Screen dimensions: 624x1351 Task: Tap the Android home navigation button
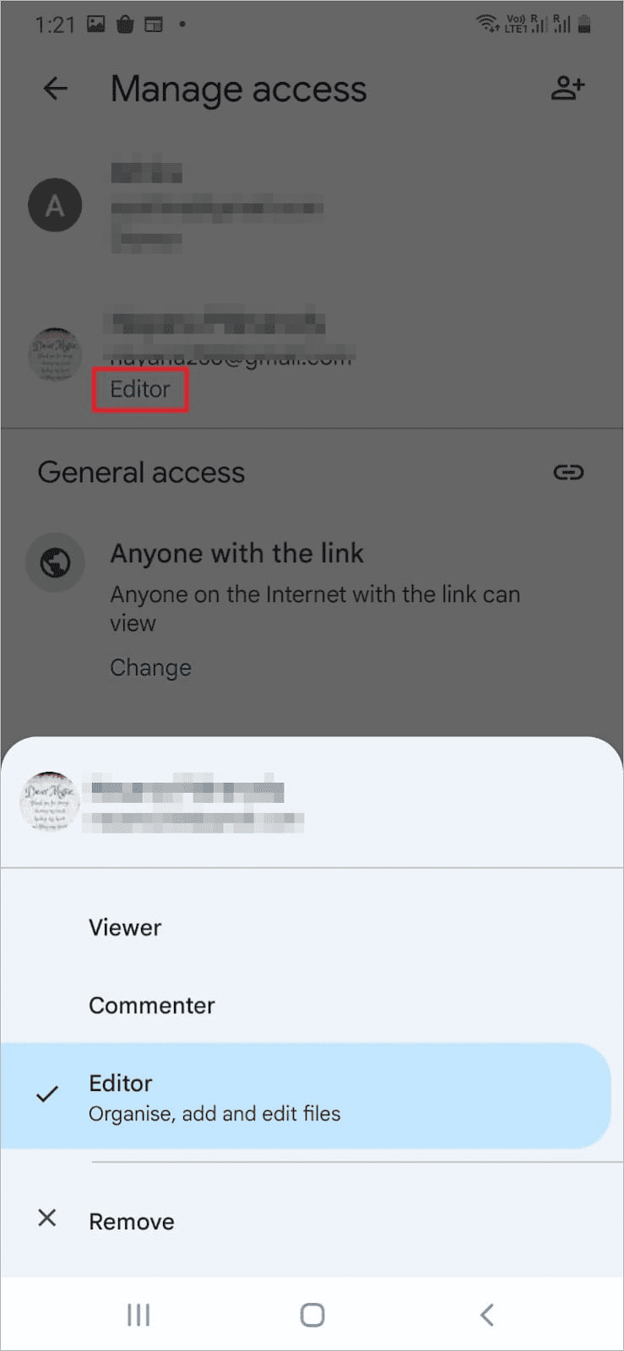(312, 1315)
